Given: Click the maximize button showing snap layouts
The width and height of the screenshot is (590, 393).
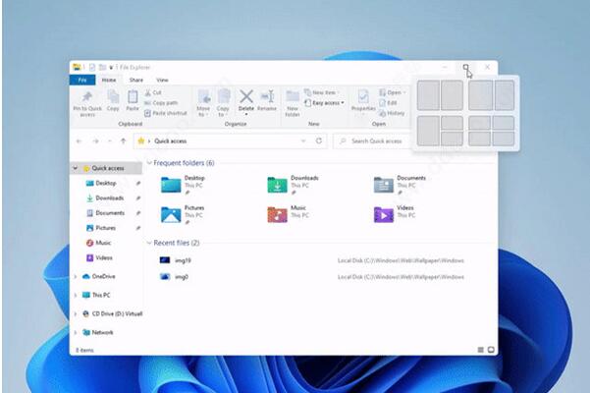Looking at the screenshot, I should 466,68.
